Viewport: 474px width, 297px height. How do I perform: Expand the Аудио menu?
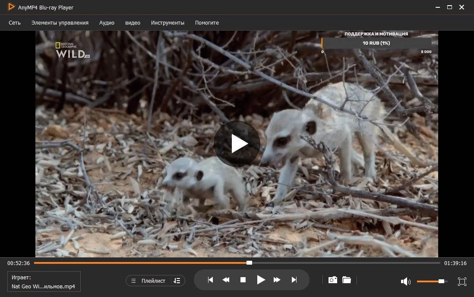107,23
